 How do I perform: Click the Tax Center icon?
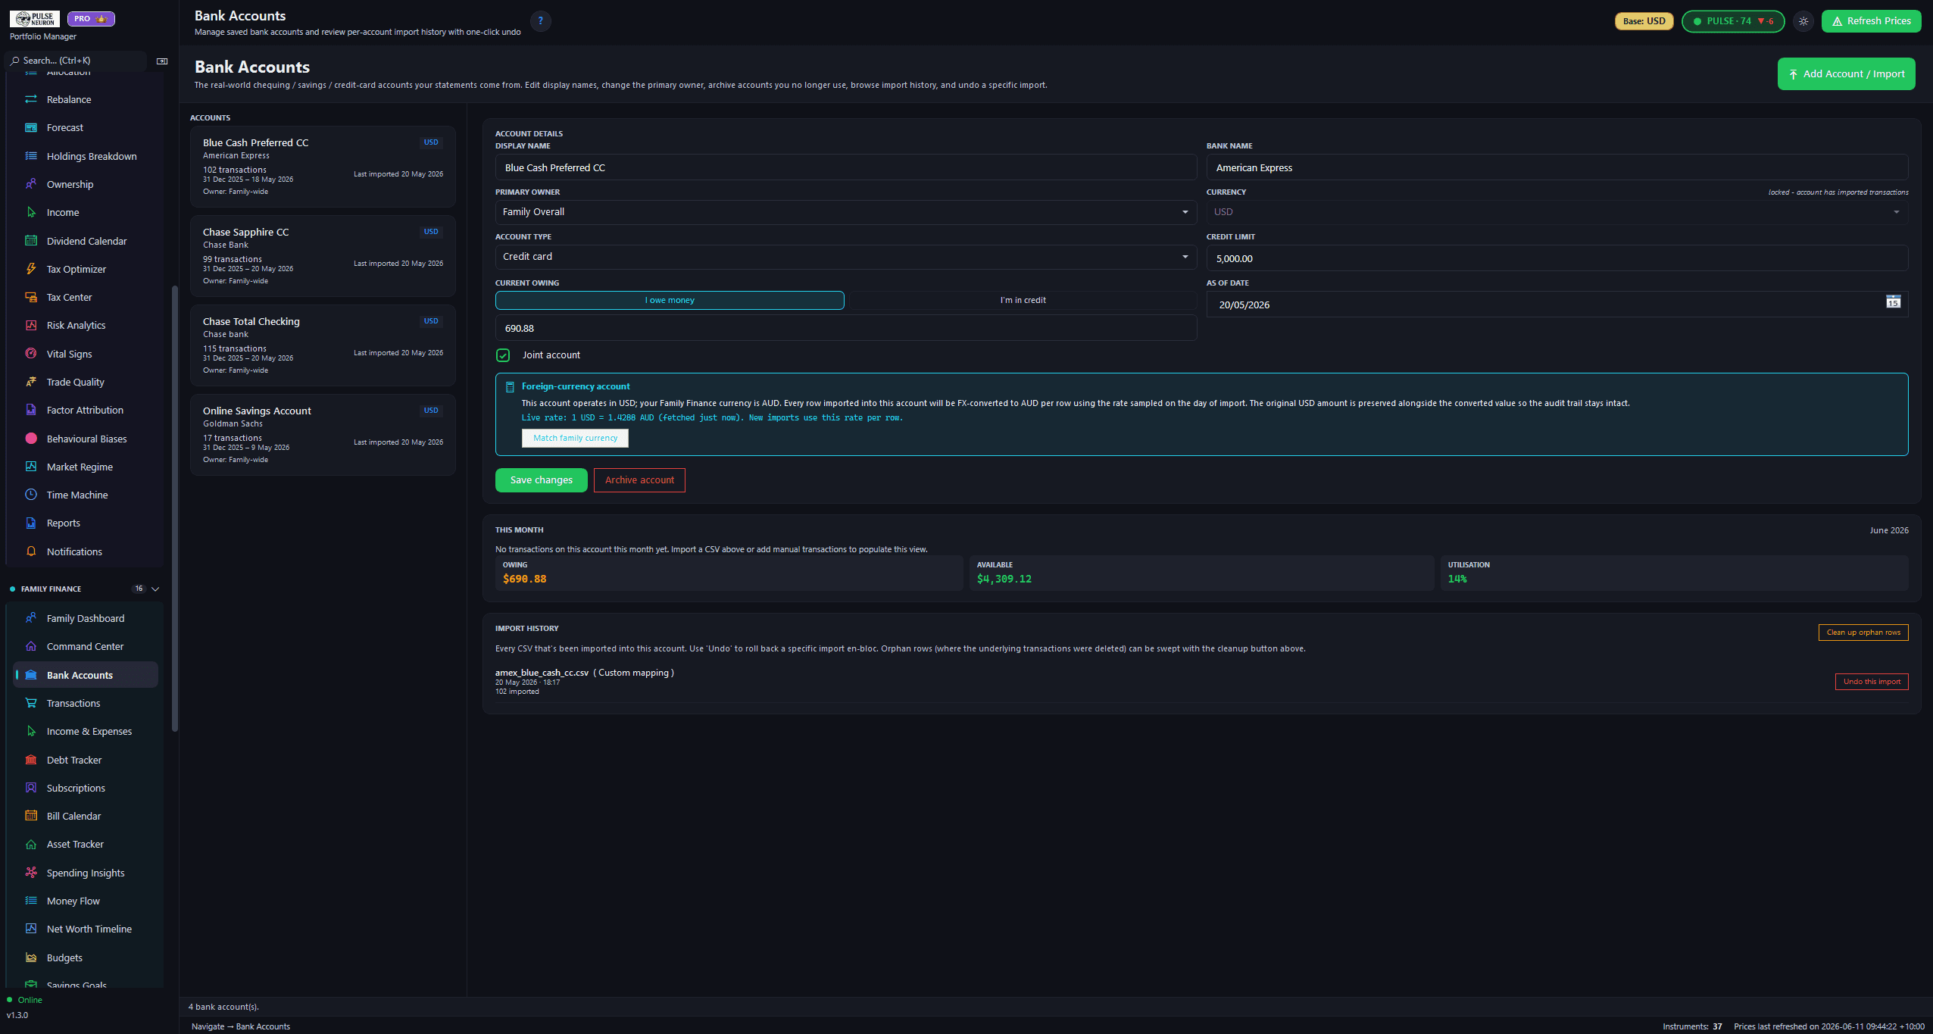[31, 297]
